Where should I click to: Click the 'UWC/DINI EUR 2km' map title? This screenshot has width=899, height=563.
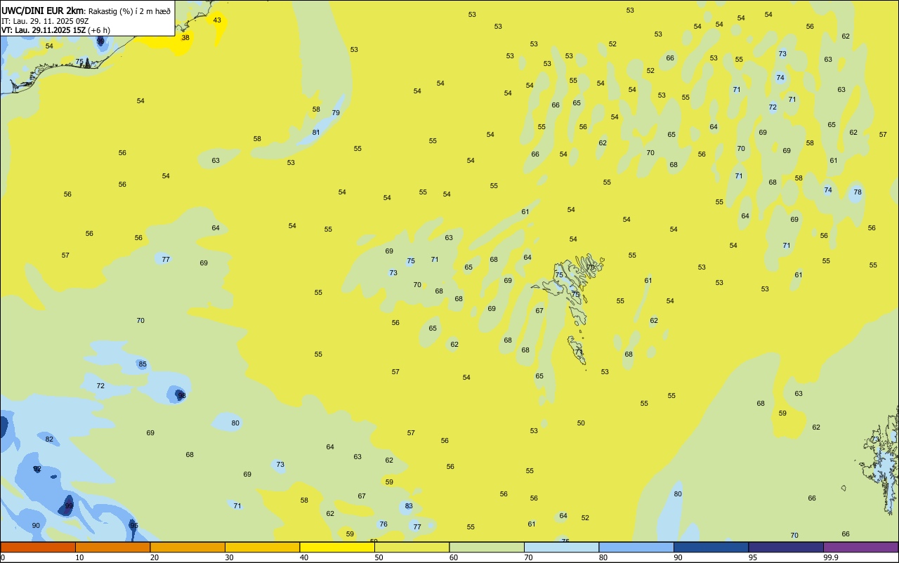click(x=43, y=11)
